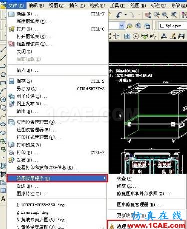Screen dimensions: 187x229
Task: Select the Zoom Window tool
Action: 165,15
